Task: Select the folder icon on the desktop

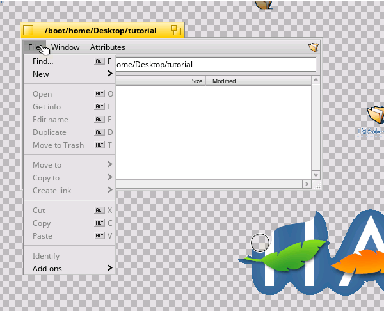Action: [375, 115]
